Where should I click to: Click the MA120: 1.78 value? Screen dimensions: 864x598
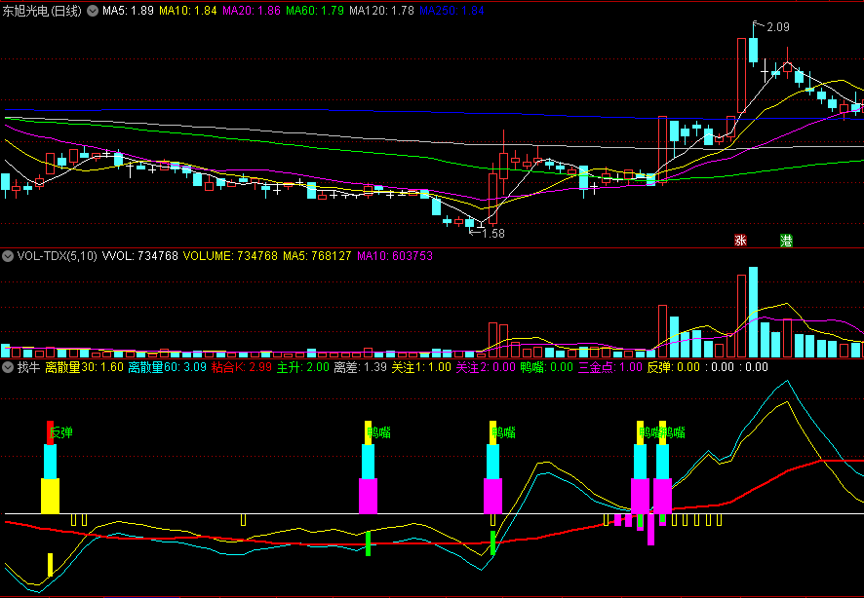pyautogui.click(x=382, y=11)
